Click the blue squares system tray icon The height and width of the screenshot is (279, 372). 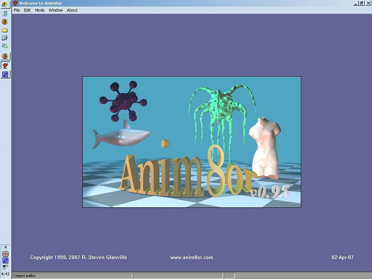pos(5,260)
